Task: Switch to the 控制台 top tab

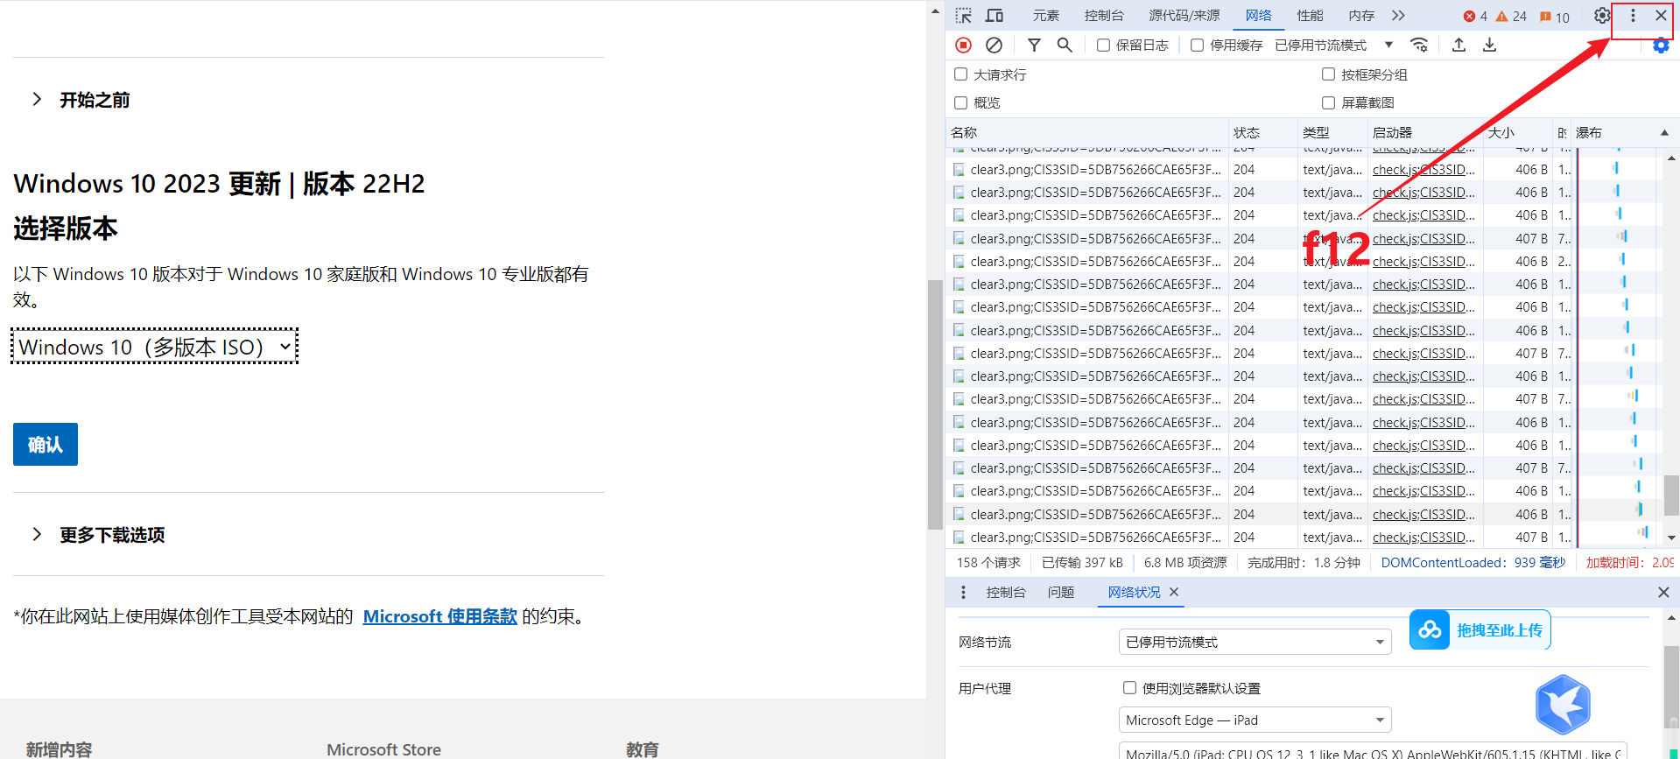Action: click(x=1104, y=16)
